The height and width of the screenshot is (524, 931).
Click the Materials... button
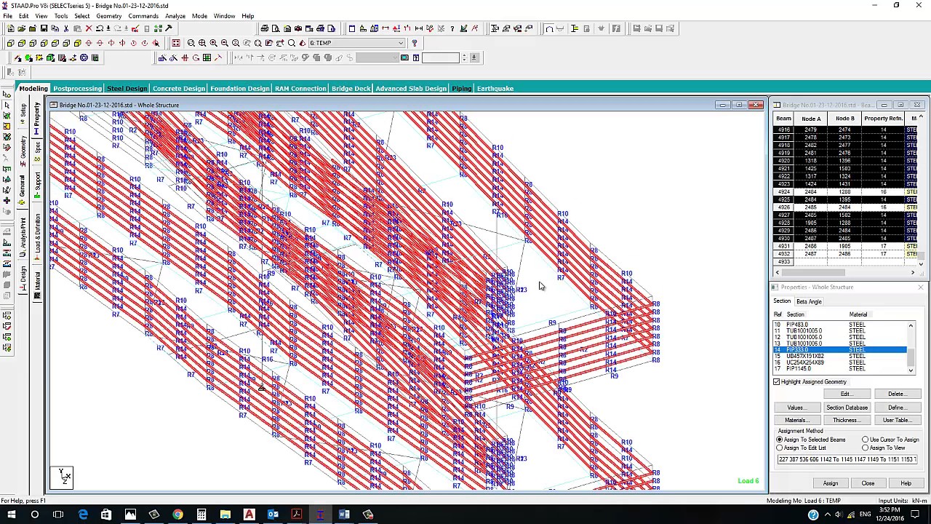[796, 420]
